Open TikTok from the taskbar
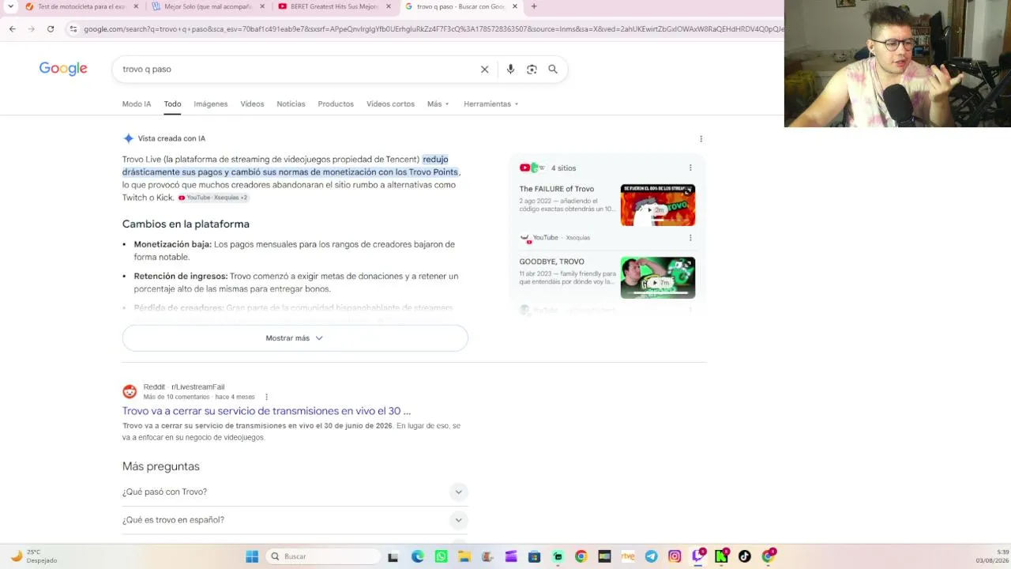1011x569 pixels. tap(745, 556)
